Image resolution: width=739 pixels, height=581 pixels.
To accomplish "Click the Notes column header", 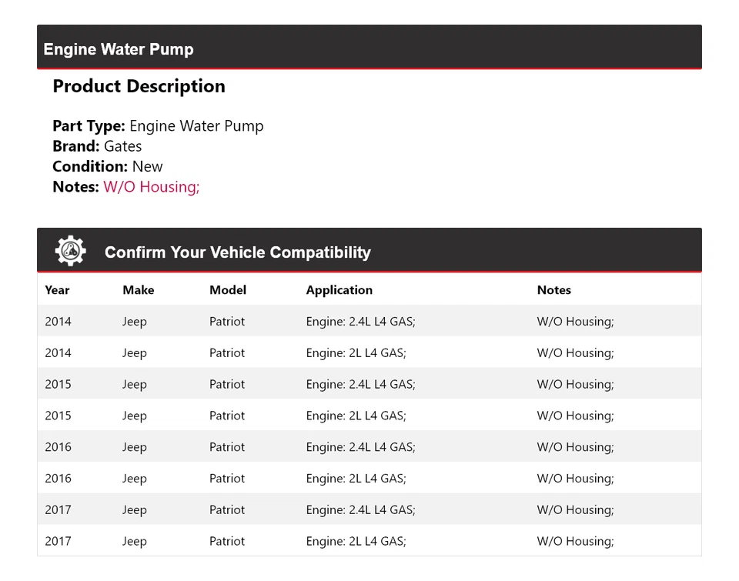I will 553,290.
